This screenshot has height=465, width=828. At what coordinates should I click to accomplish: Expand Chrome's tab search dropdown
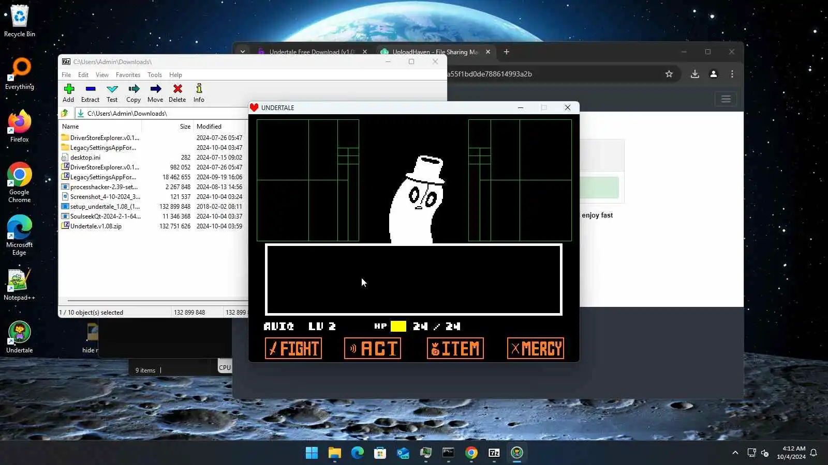[x=242, y=52]
